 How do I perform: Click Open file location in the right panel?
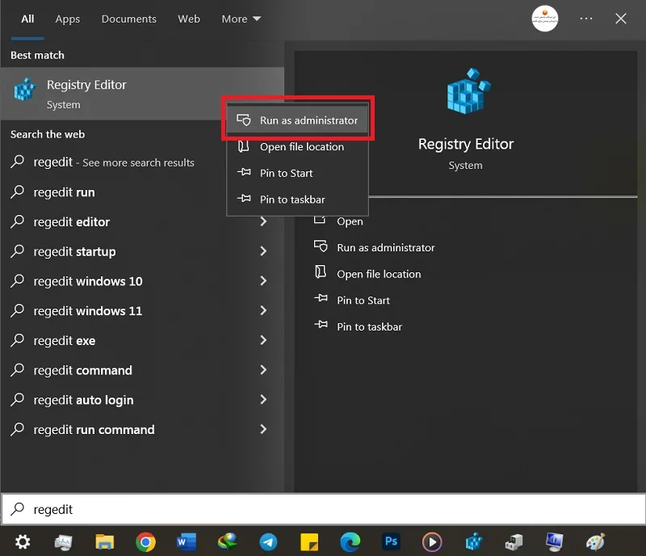click(x=379, y=274)
